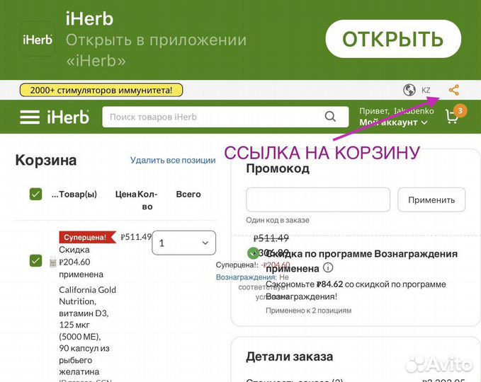Go to iHerb home via header logo

[x=68, y=117]
